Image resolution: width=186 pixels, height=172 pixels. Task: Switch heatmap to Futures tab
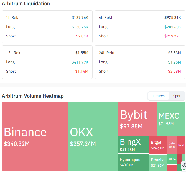pos(158,96)
